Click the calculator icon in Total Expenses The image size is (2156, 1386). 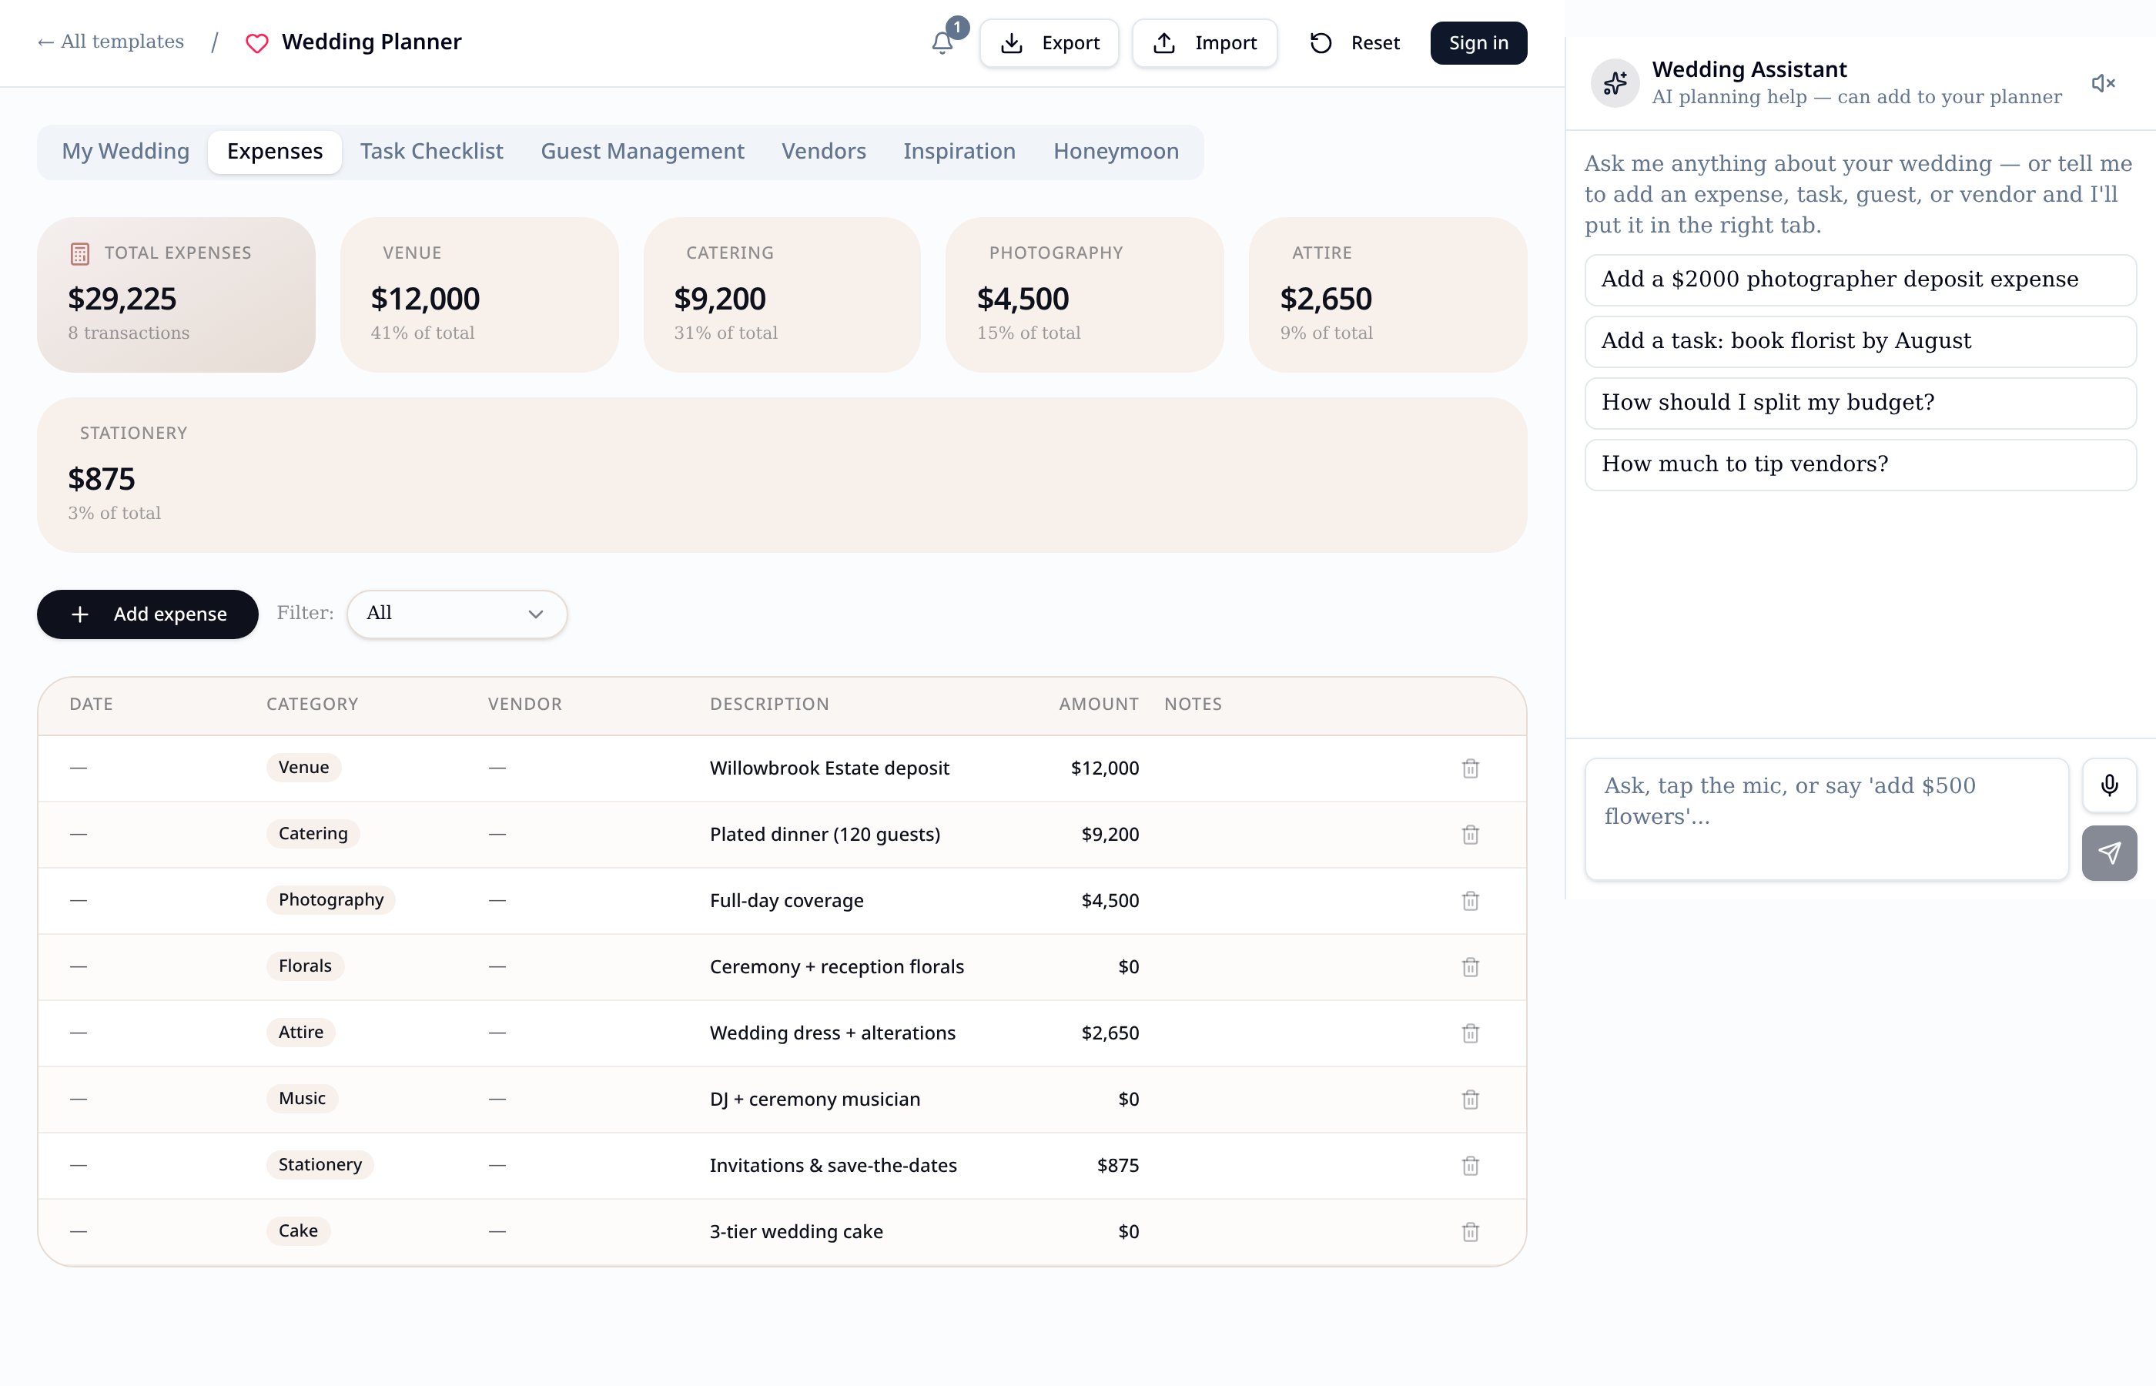click(80, 254)
